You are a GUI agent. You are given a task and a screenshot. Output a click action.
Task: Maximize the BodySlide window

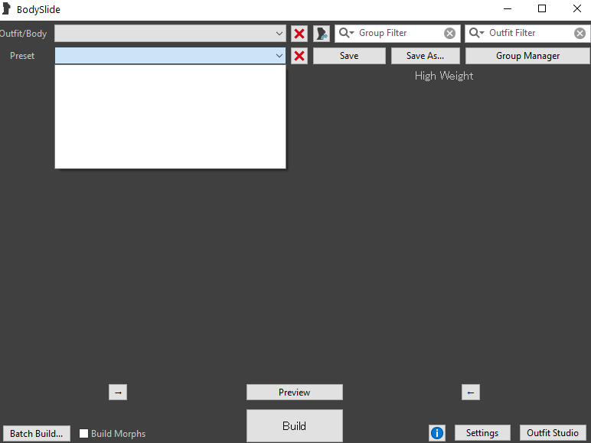(x=542, y=8)
